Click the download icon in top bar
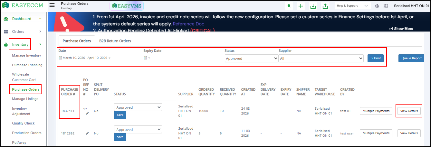Screen dimensions: 431x147 [312, 6]
